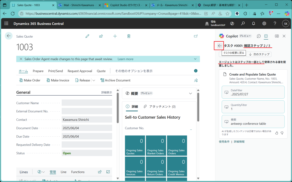
Task: Give thumbs down to the AI content
Action: 282,133
